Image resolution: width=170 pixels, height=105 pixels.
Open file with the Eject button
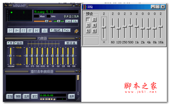[45, 31]
